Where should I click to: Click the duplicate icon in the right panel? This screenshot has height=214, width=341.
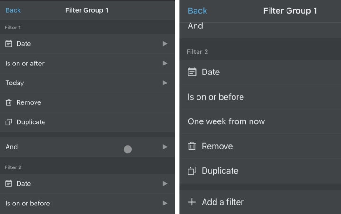[x=192, y=171]
